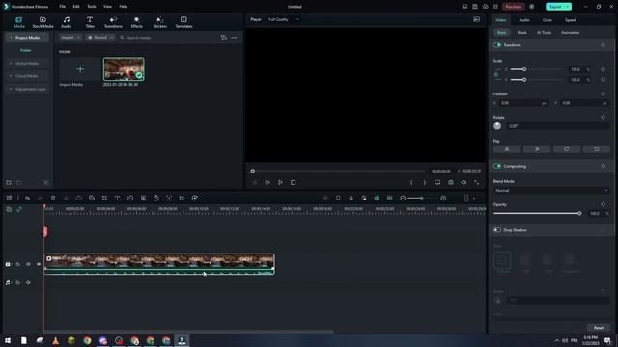Open the Titles tab

(x=90, y=22)
